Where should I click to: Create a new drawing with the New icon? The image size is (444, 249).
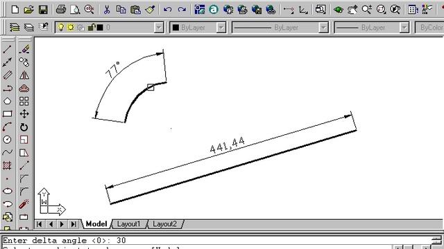15,10
